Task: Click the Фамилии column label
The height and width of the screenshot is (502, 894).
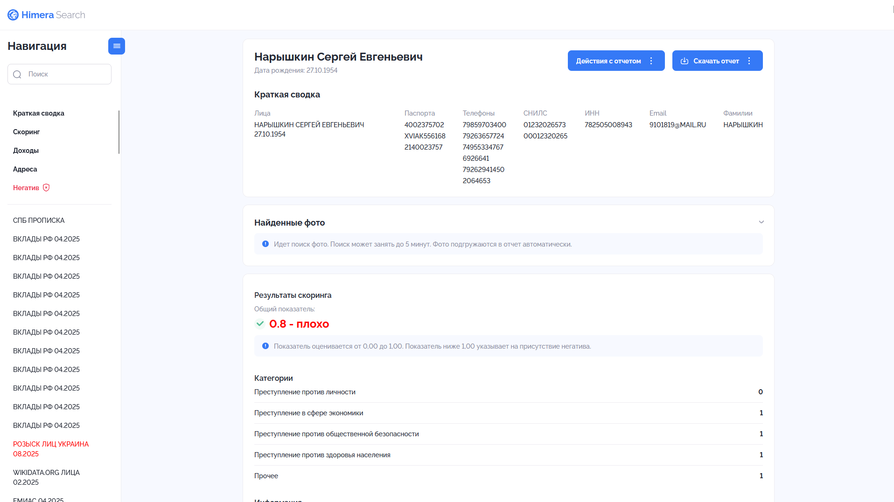Action: [x=738, y=113]
